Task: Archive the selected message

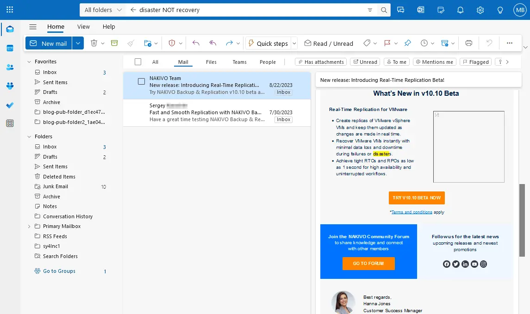Action: pyautogui.click(x=114, y=43)
